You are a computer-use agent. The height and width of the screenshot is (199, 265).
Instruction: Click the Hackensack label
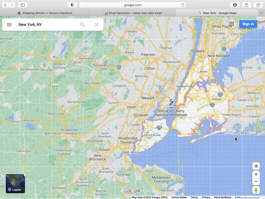[171, 62]
